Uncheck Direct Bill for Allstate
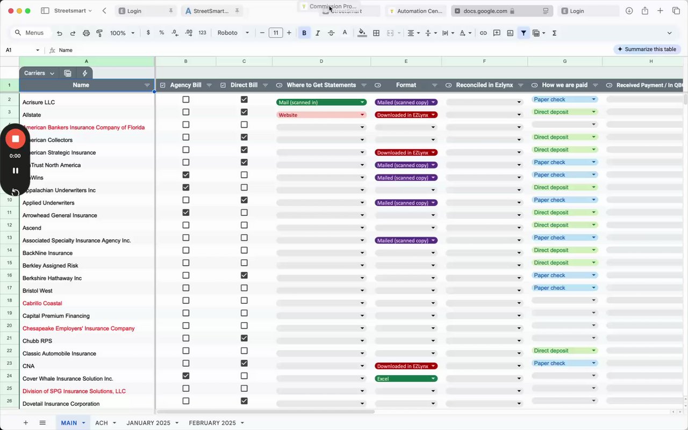The image size is (688, 430). click(244, 112)
